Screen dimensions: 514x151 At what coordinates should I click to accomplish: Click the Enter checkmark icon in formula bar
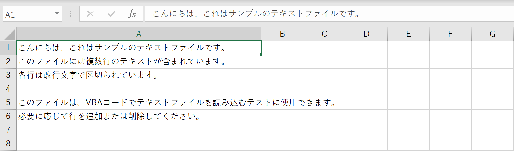111,14
